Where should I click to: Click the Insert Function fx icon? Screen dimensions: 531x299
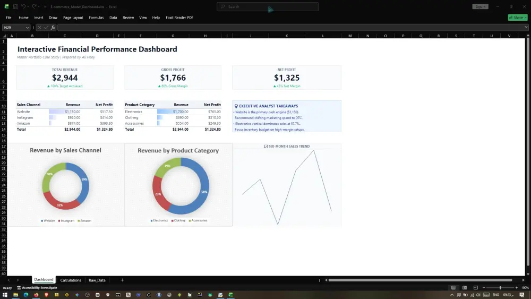point(53,28)
